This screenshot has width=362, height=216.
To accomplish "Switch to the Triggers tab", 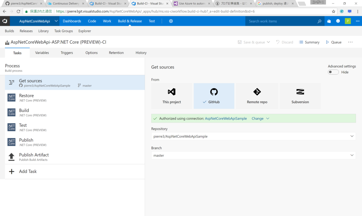I will tap(67, 53).
